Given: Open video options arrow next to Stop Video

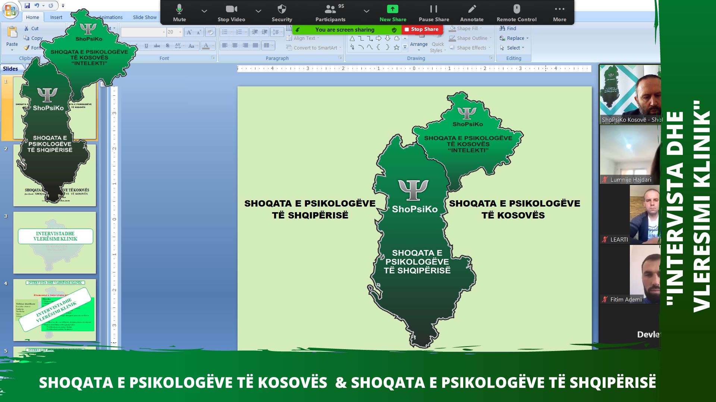Looking at the screenshot, I should [x=258, y=11].
